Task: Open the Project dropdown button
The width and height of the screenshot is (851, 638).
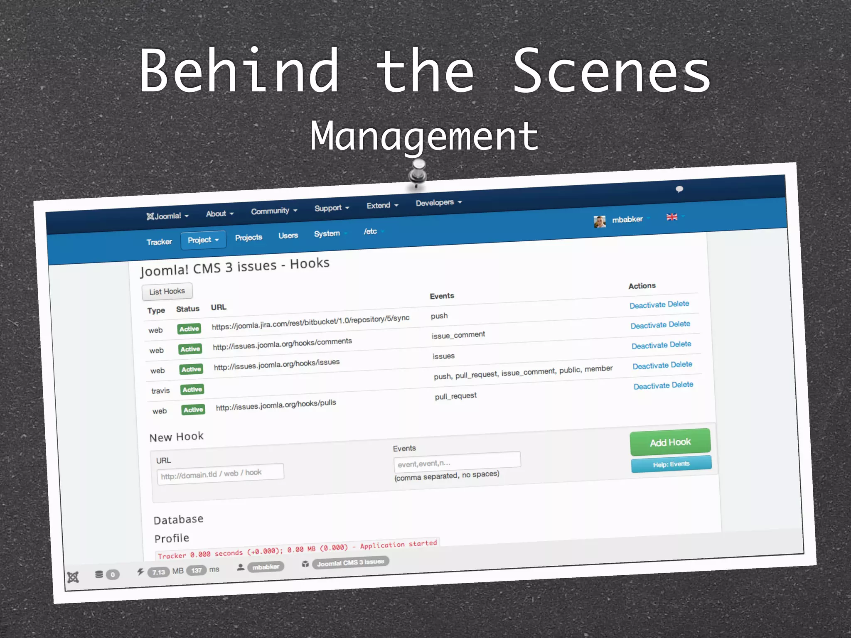Action: [203, 240]
